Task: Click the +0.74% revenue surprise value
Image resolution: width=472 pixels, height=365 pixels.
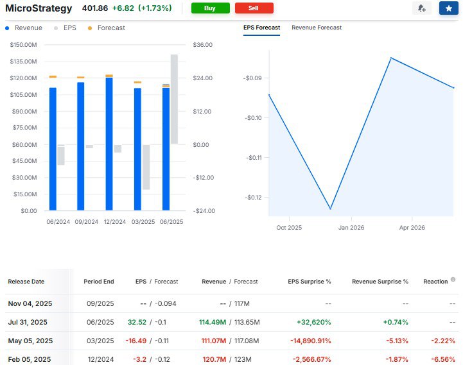Action: 396,322
